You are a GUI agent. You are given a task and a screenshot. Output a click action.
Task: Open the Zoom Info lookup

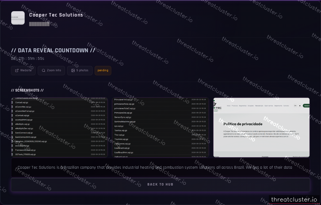point(51,70)
